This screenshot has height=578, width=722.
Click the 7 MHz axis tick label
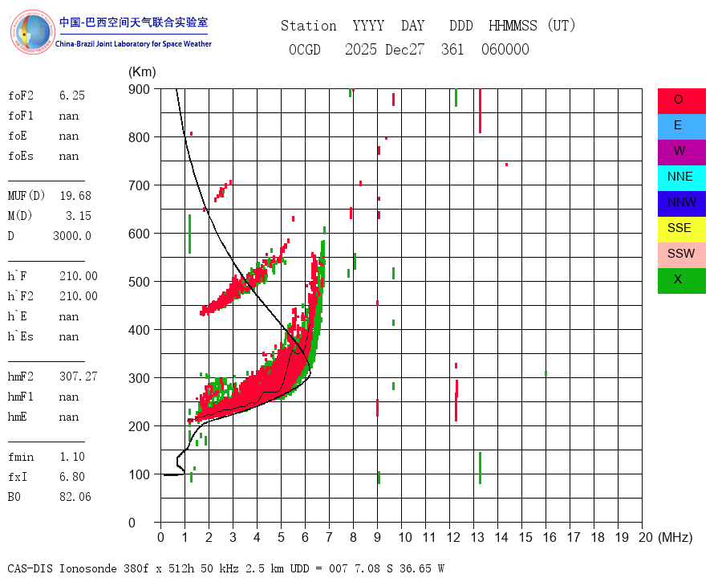329,537
